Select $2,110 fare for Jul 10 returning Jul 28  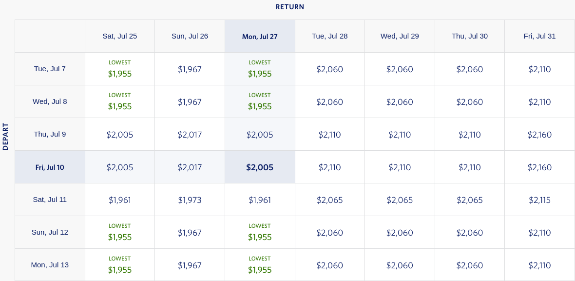coord(330,167)
